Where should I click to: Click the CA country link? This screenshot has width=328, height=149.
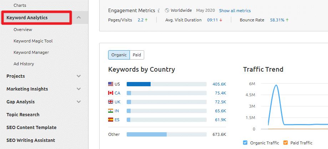117,93
